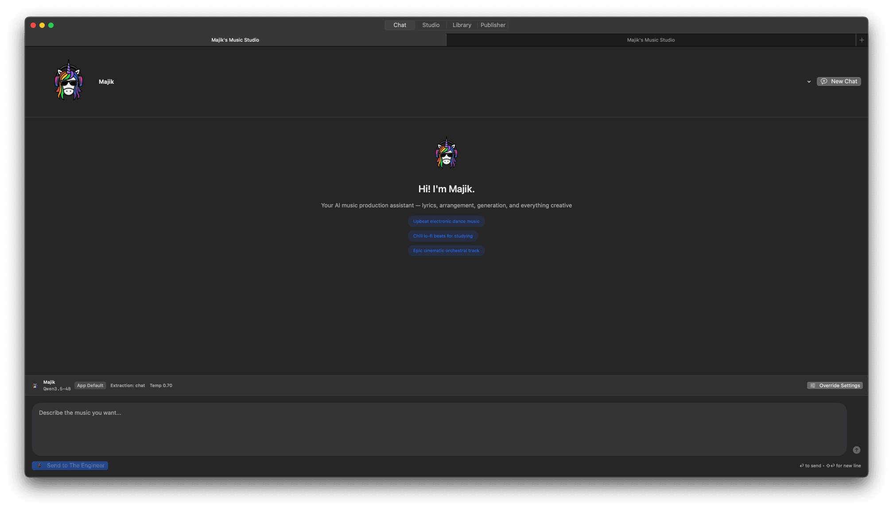This screenshot has height=510, width=893.
Task: Switch to the Studio tab
Action: click(x=431, y=25)
